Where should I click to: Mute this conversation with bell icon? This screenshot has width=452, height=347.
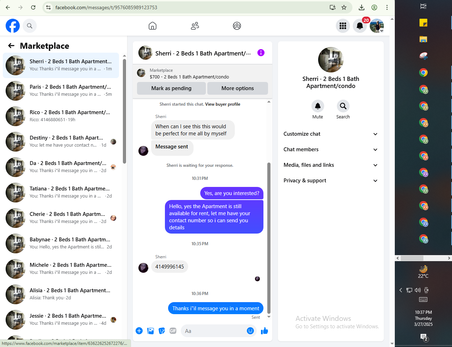[x=318, y=106]
